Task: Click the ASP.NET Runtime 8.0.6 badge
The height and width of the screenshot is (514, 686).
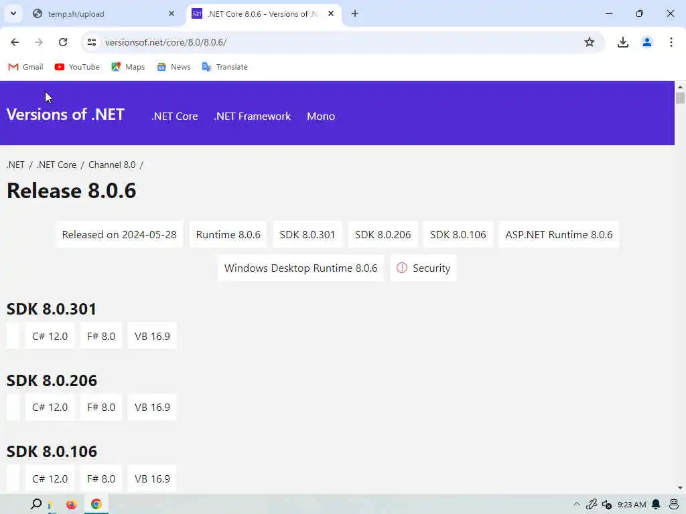Action: point(559,235)
